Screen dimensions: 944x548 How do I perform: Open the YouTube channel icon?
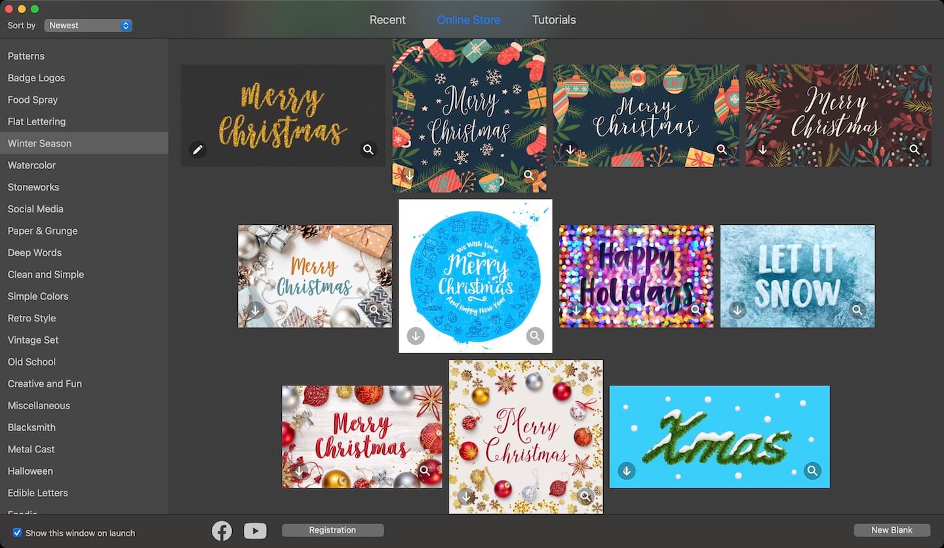255,530
